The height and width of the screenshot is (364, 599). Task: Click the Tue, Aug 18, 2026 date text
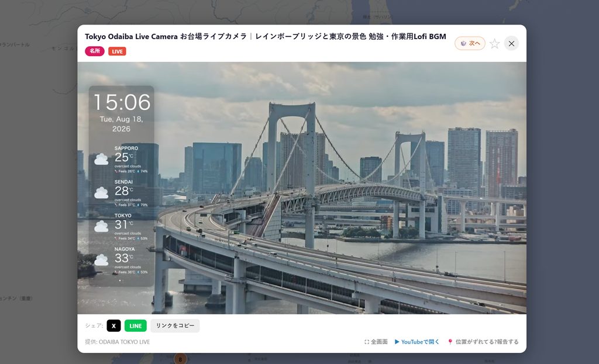[x=122, y=124]
